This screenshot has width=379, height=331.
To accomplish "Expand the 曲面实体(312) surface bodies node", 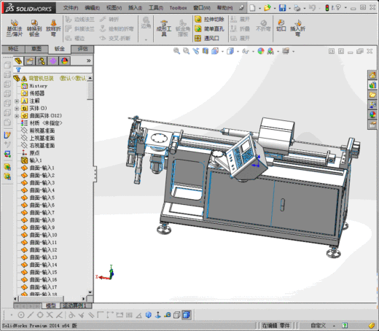I will point(17,116).
